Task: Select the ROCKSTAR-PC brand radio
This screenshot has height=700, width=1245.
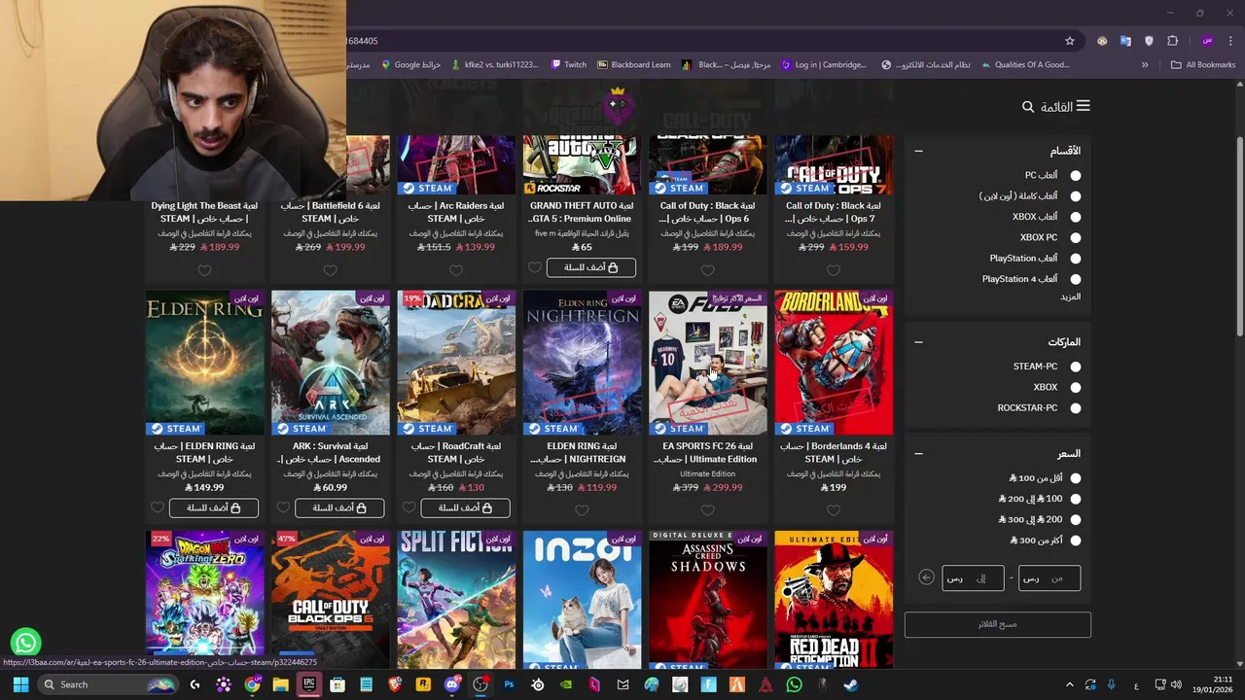Action: click(1076, 408)
